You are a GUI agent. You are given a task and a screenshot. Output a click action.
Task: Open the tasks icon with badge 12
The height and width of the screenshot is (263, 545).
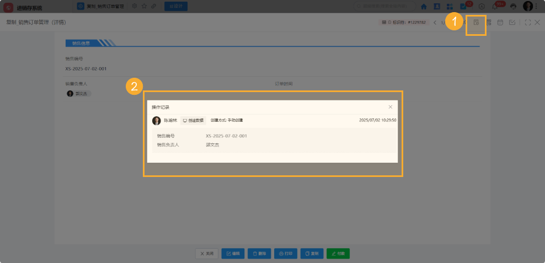[x=463, y=6]
